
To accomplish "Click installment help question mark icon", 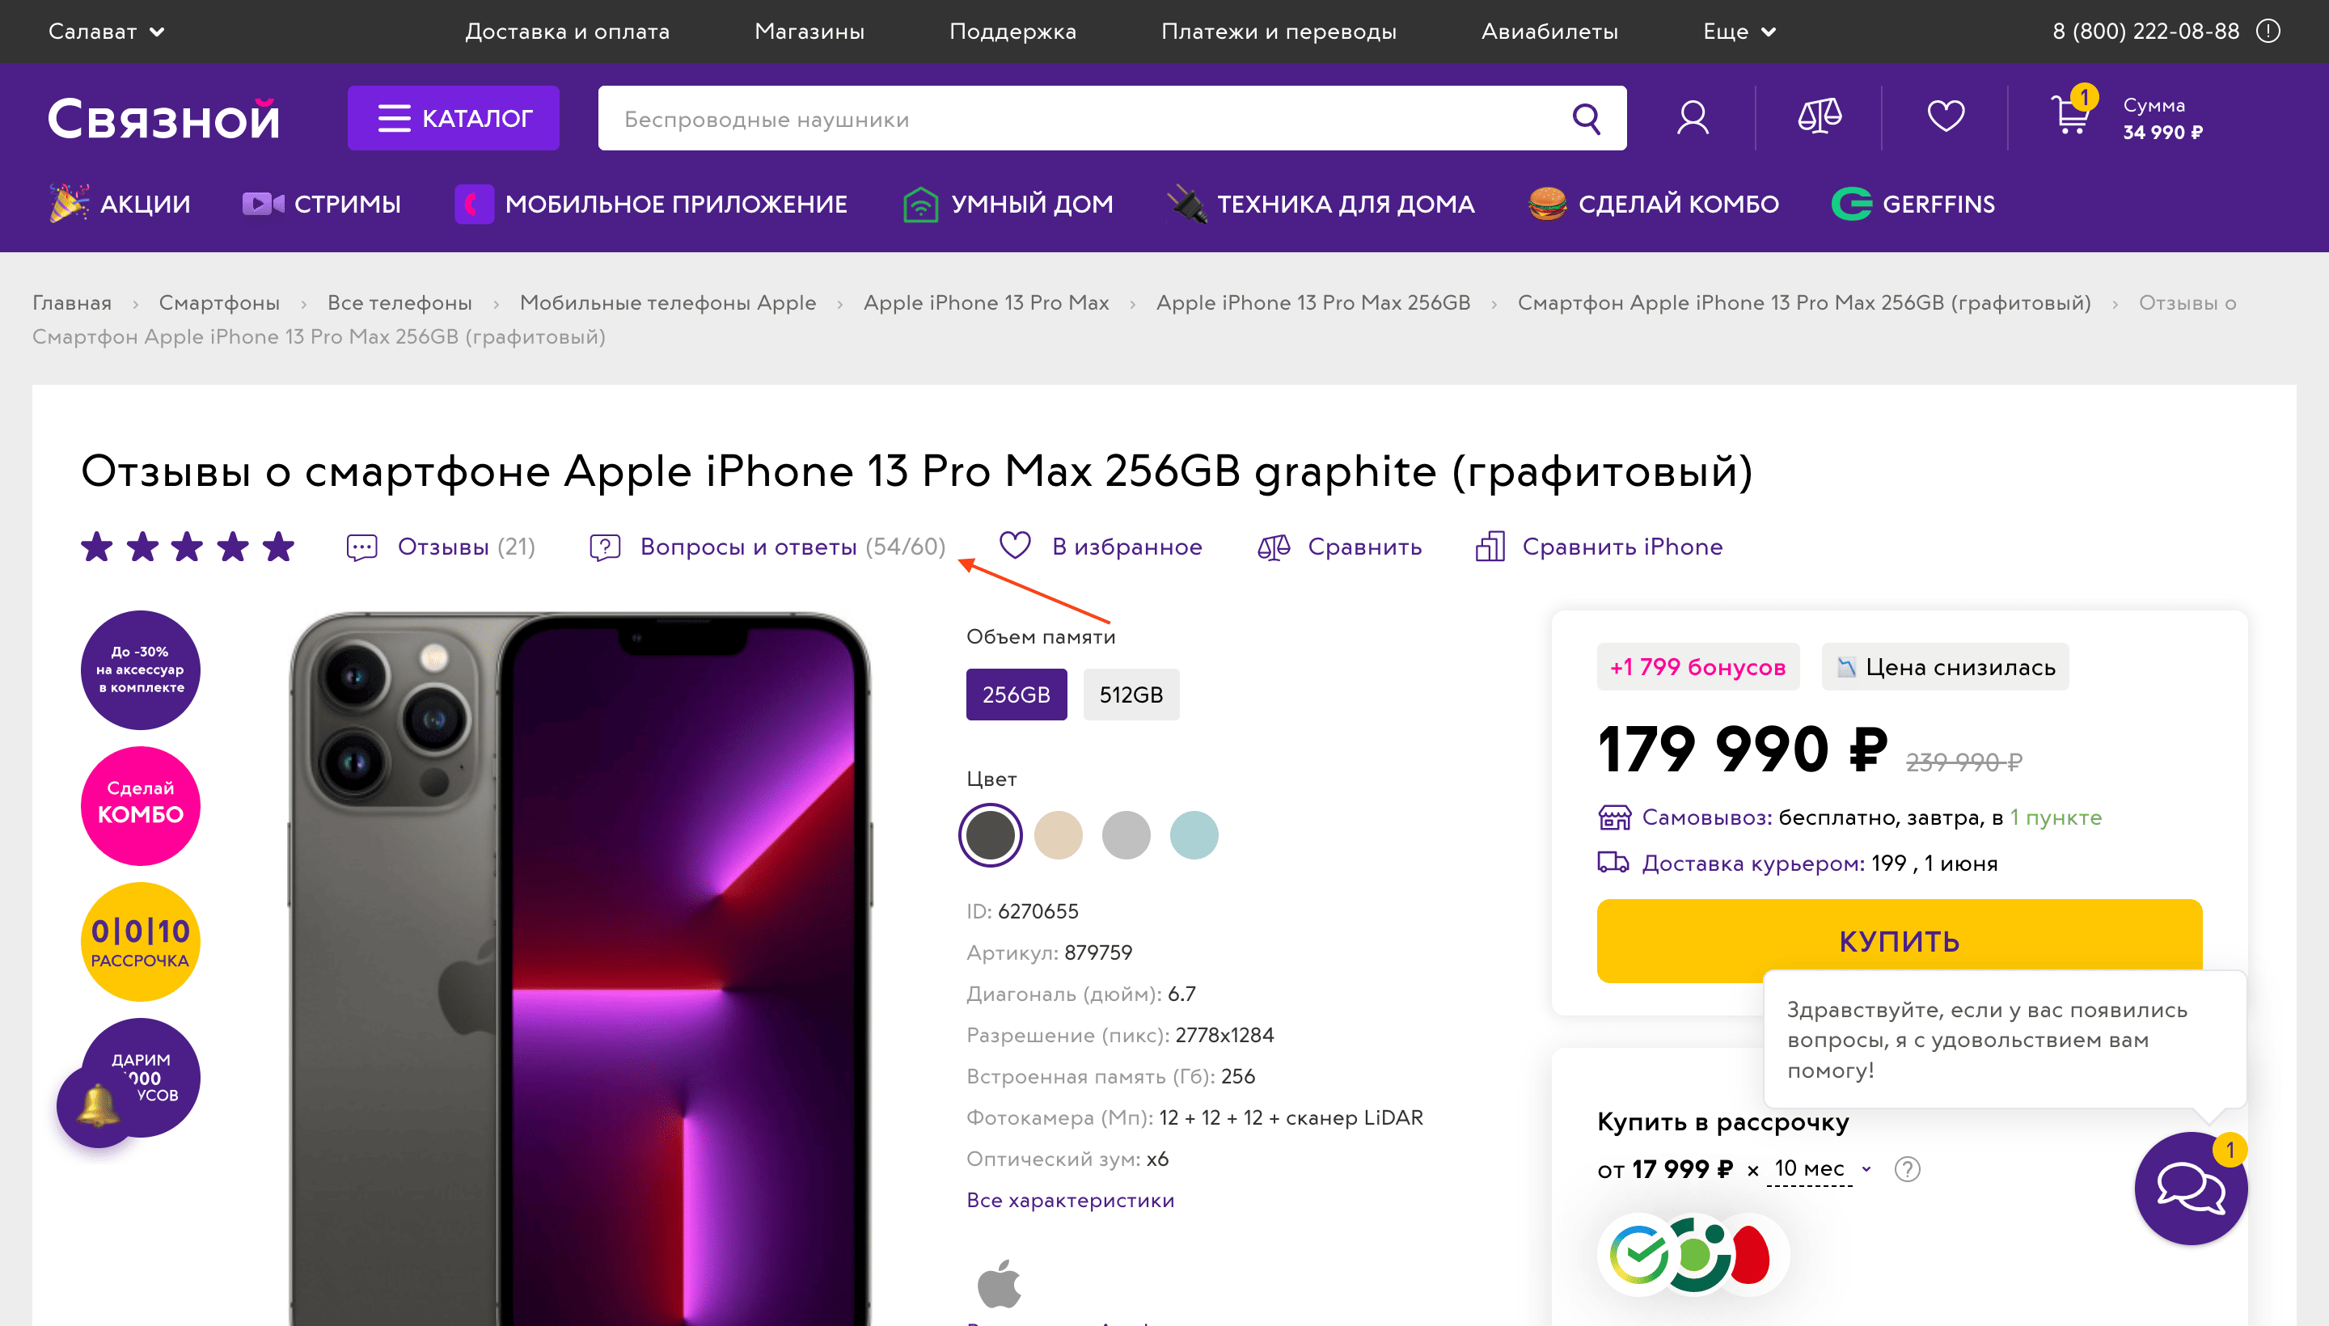I will click(1906, 1168).
